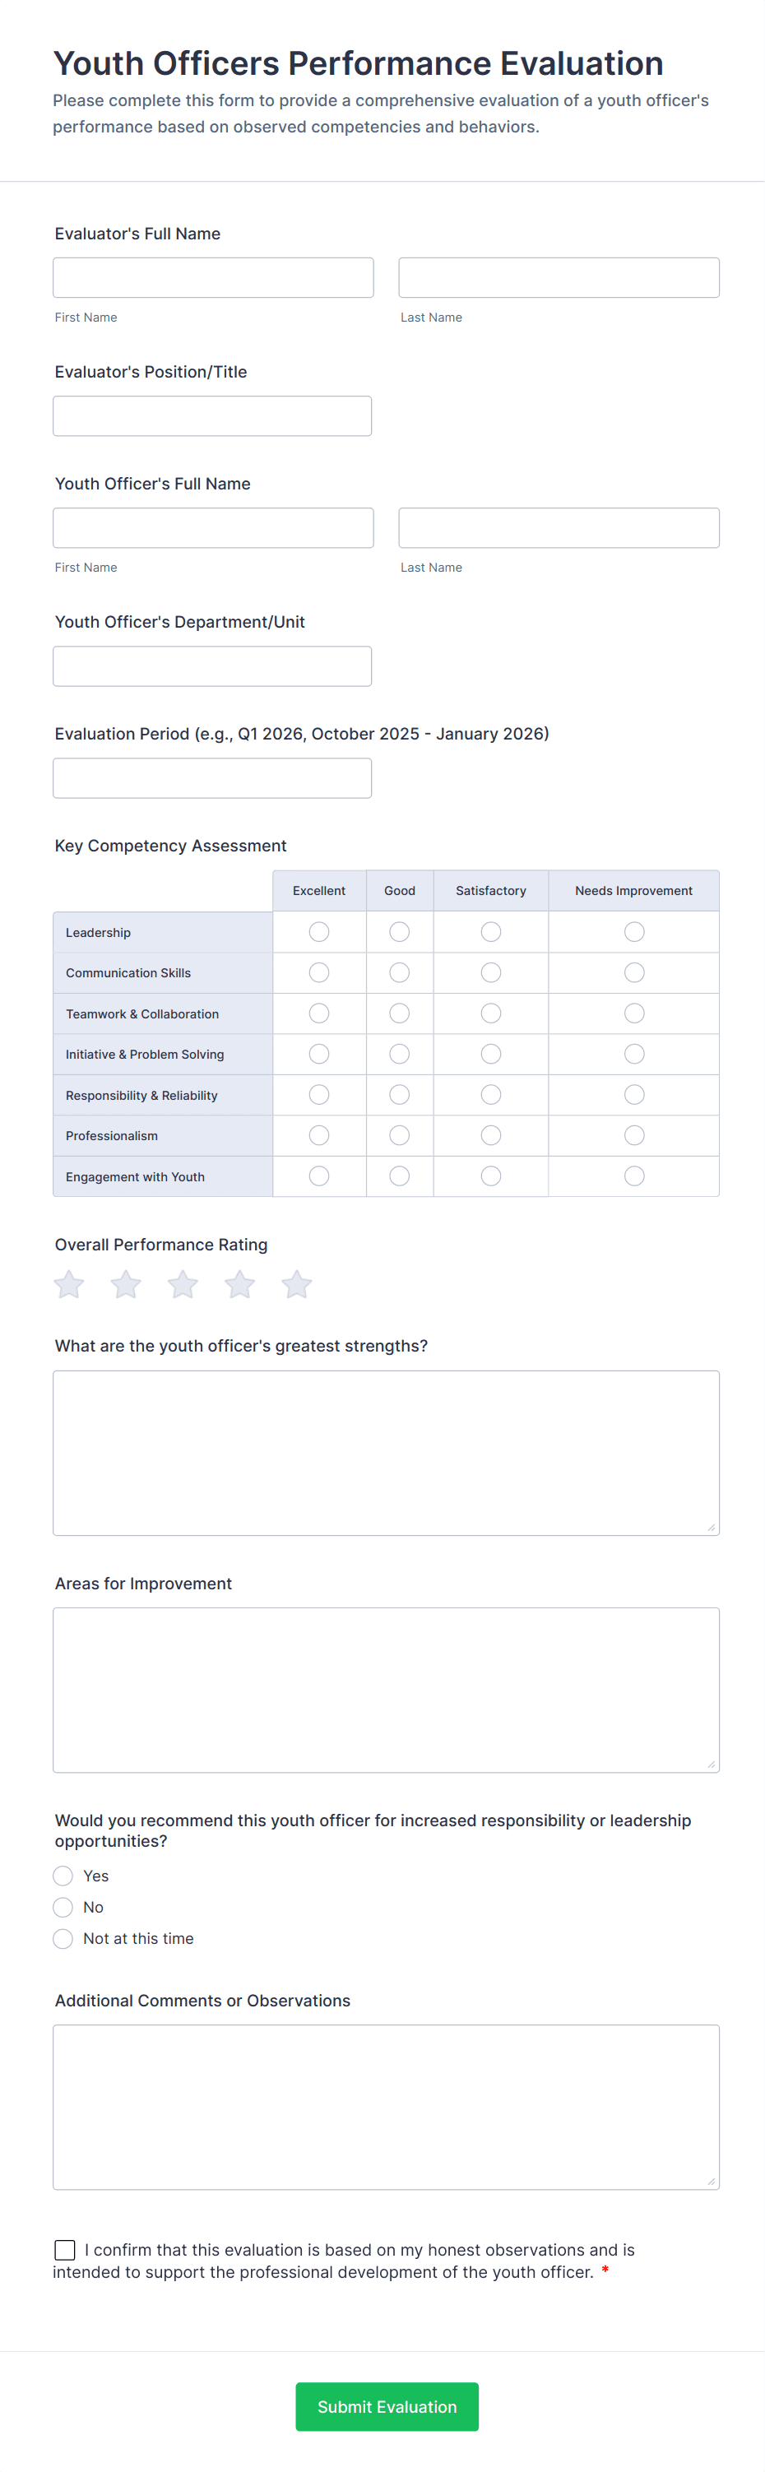Click the Youth Officer's Last Name field
Screen dimensions: 765x2472
558,526
